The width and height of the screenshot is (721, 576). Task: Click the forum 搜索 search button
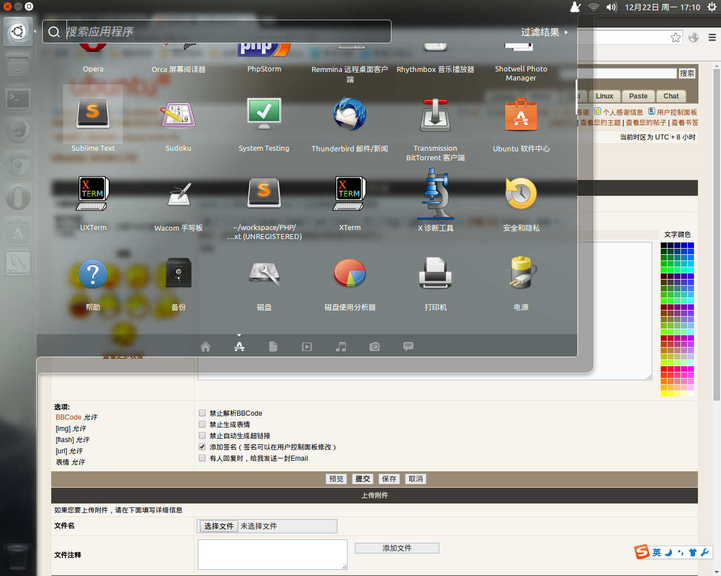pos(687,73)
